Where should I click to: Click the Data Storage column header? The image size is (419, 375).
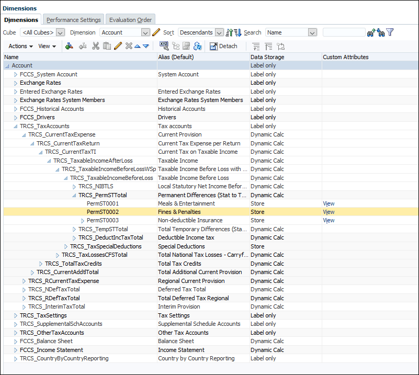[286, 57]
